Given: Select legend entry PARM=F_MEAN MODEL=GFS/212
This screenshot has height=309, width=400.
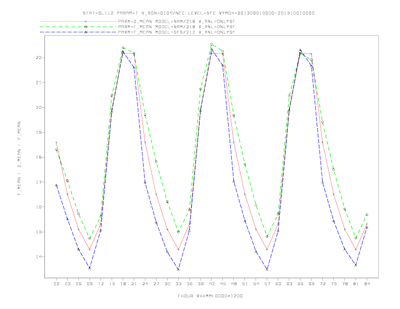Looking at the screenshot, I should click(176, 32).
